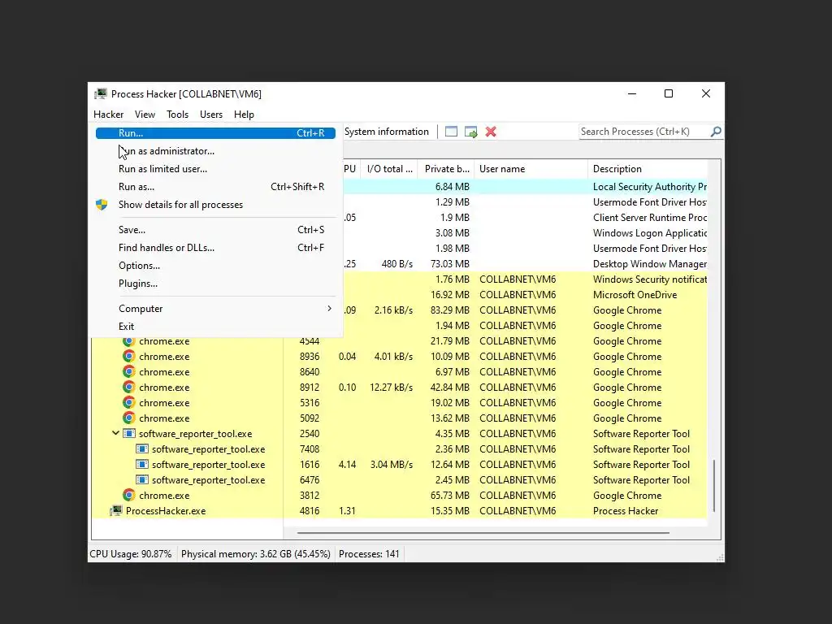Click icon of software_reporter_tool.exe PID 7408
The width and height of the screenshot is (832, 624).
[x=142, y=448]
